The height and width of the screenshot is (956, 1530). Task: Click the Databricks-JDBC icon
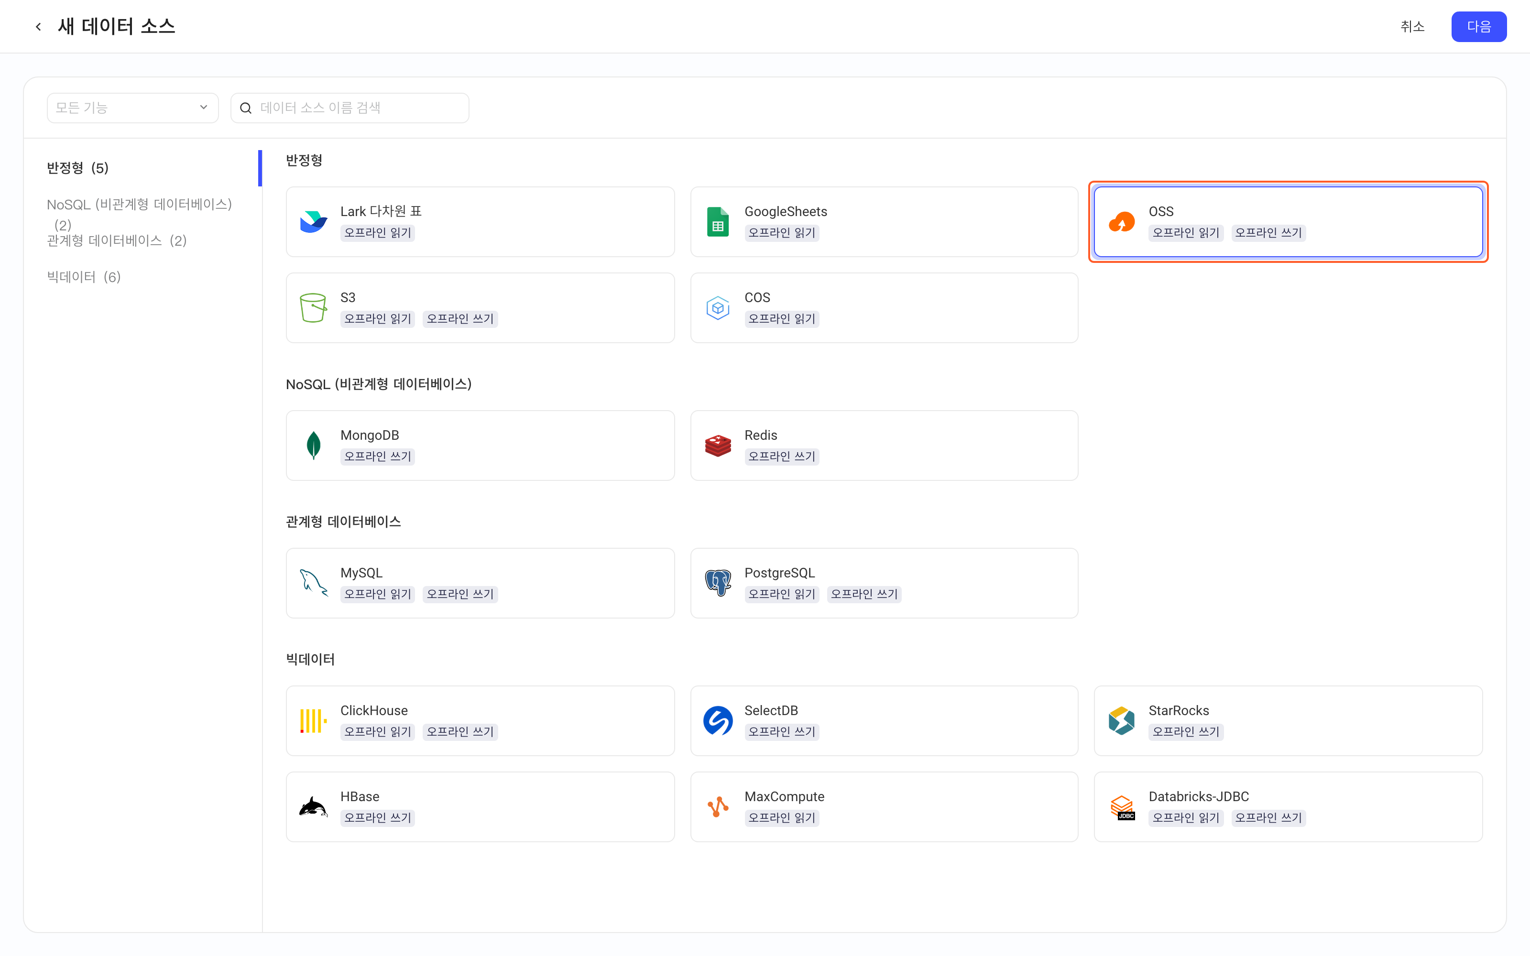click(1122, 807)
